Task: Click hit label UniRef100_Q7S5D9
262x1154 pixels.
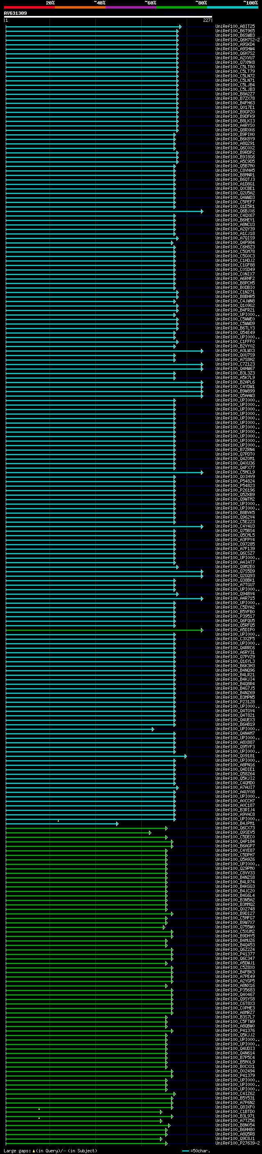Action: [235, 571]
